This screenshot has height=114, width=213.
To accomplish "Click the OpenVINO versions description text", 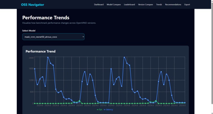I will (59, 23).
